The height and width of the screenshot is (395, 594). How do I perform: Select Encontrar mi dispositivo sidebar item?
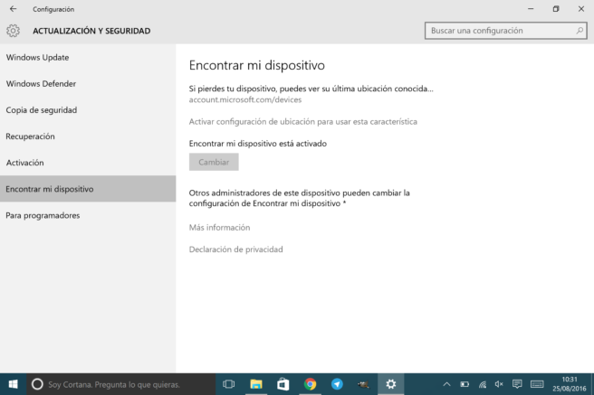(x=88, y=189)
